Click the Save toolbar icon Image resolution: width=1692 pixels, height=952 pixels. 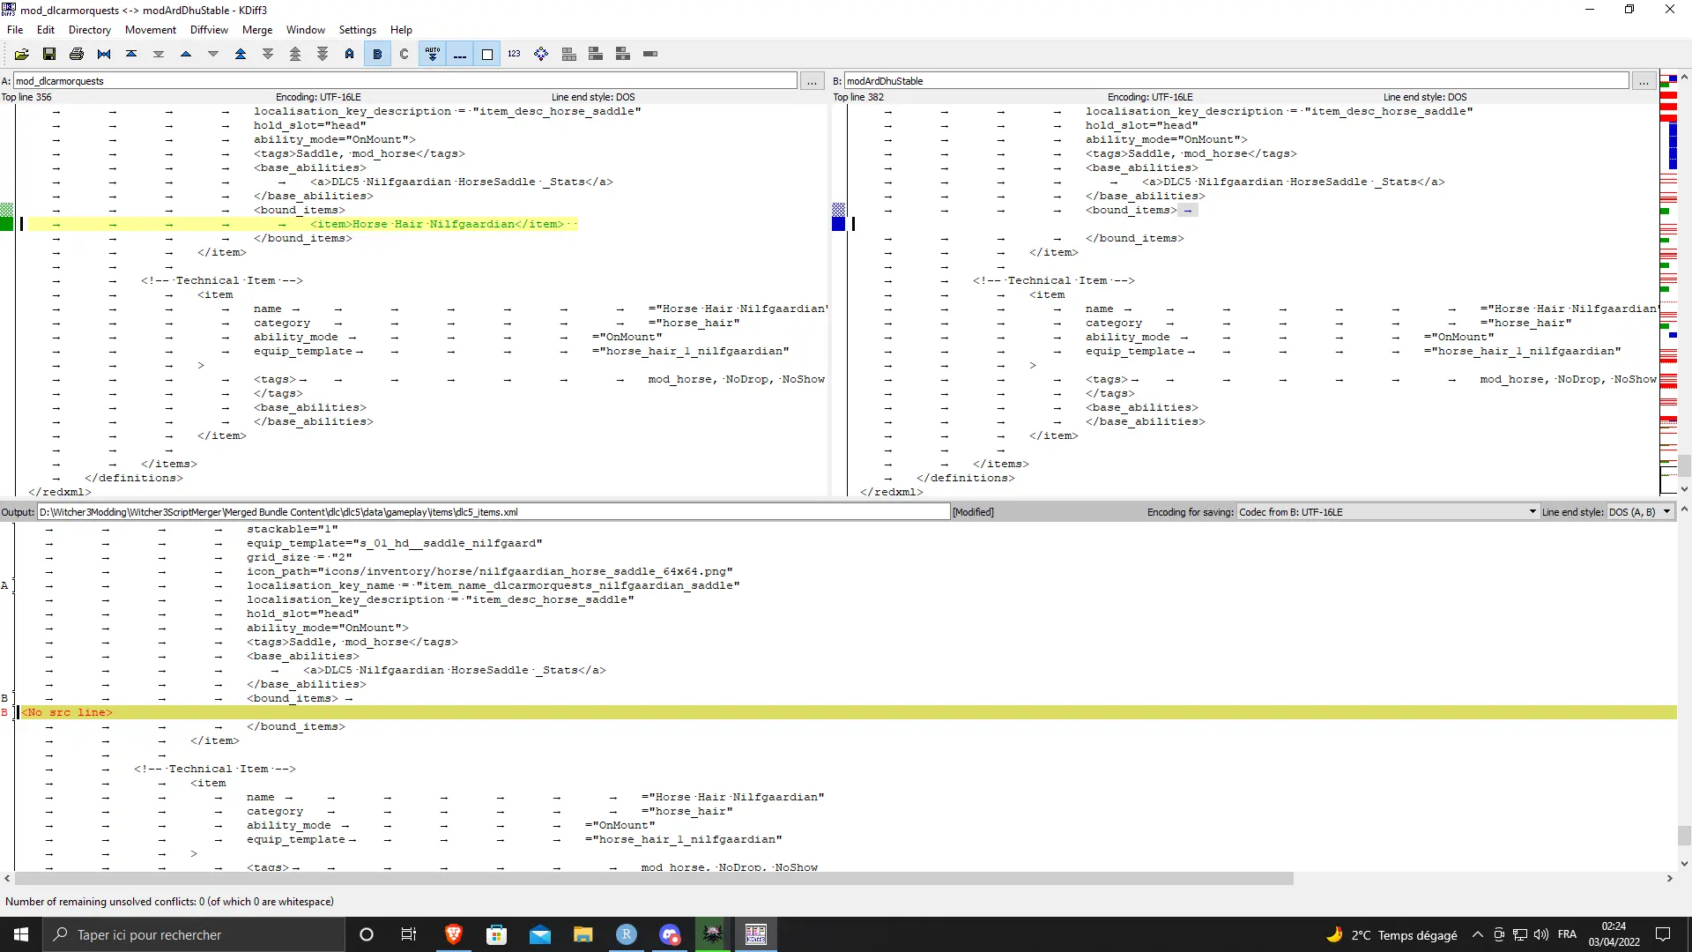[x=49, y=54]
